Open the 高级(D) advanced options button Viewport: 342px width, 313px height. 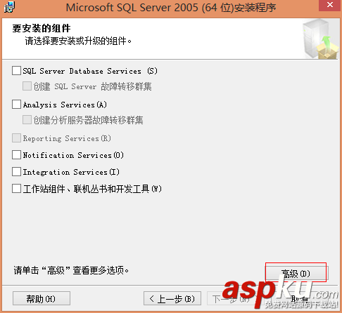click(297, 273)
